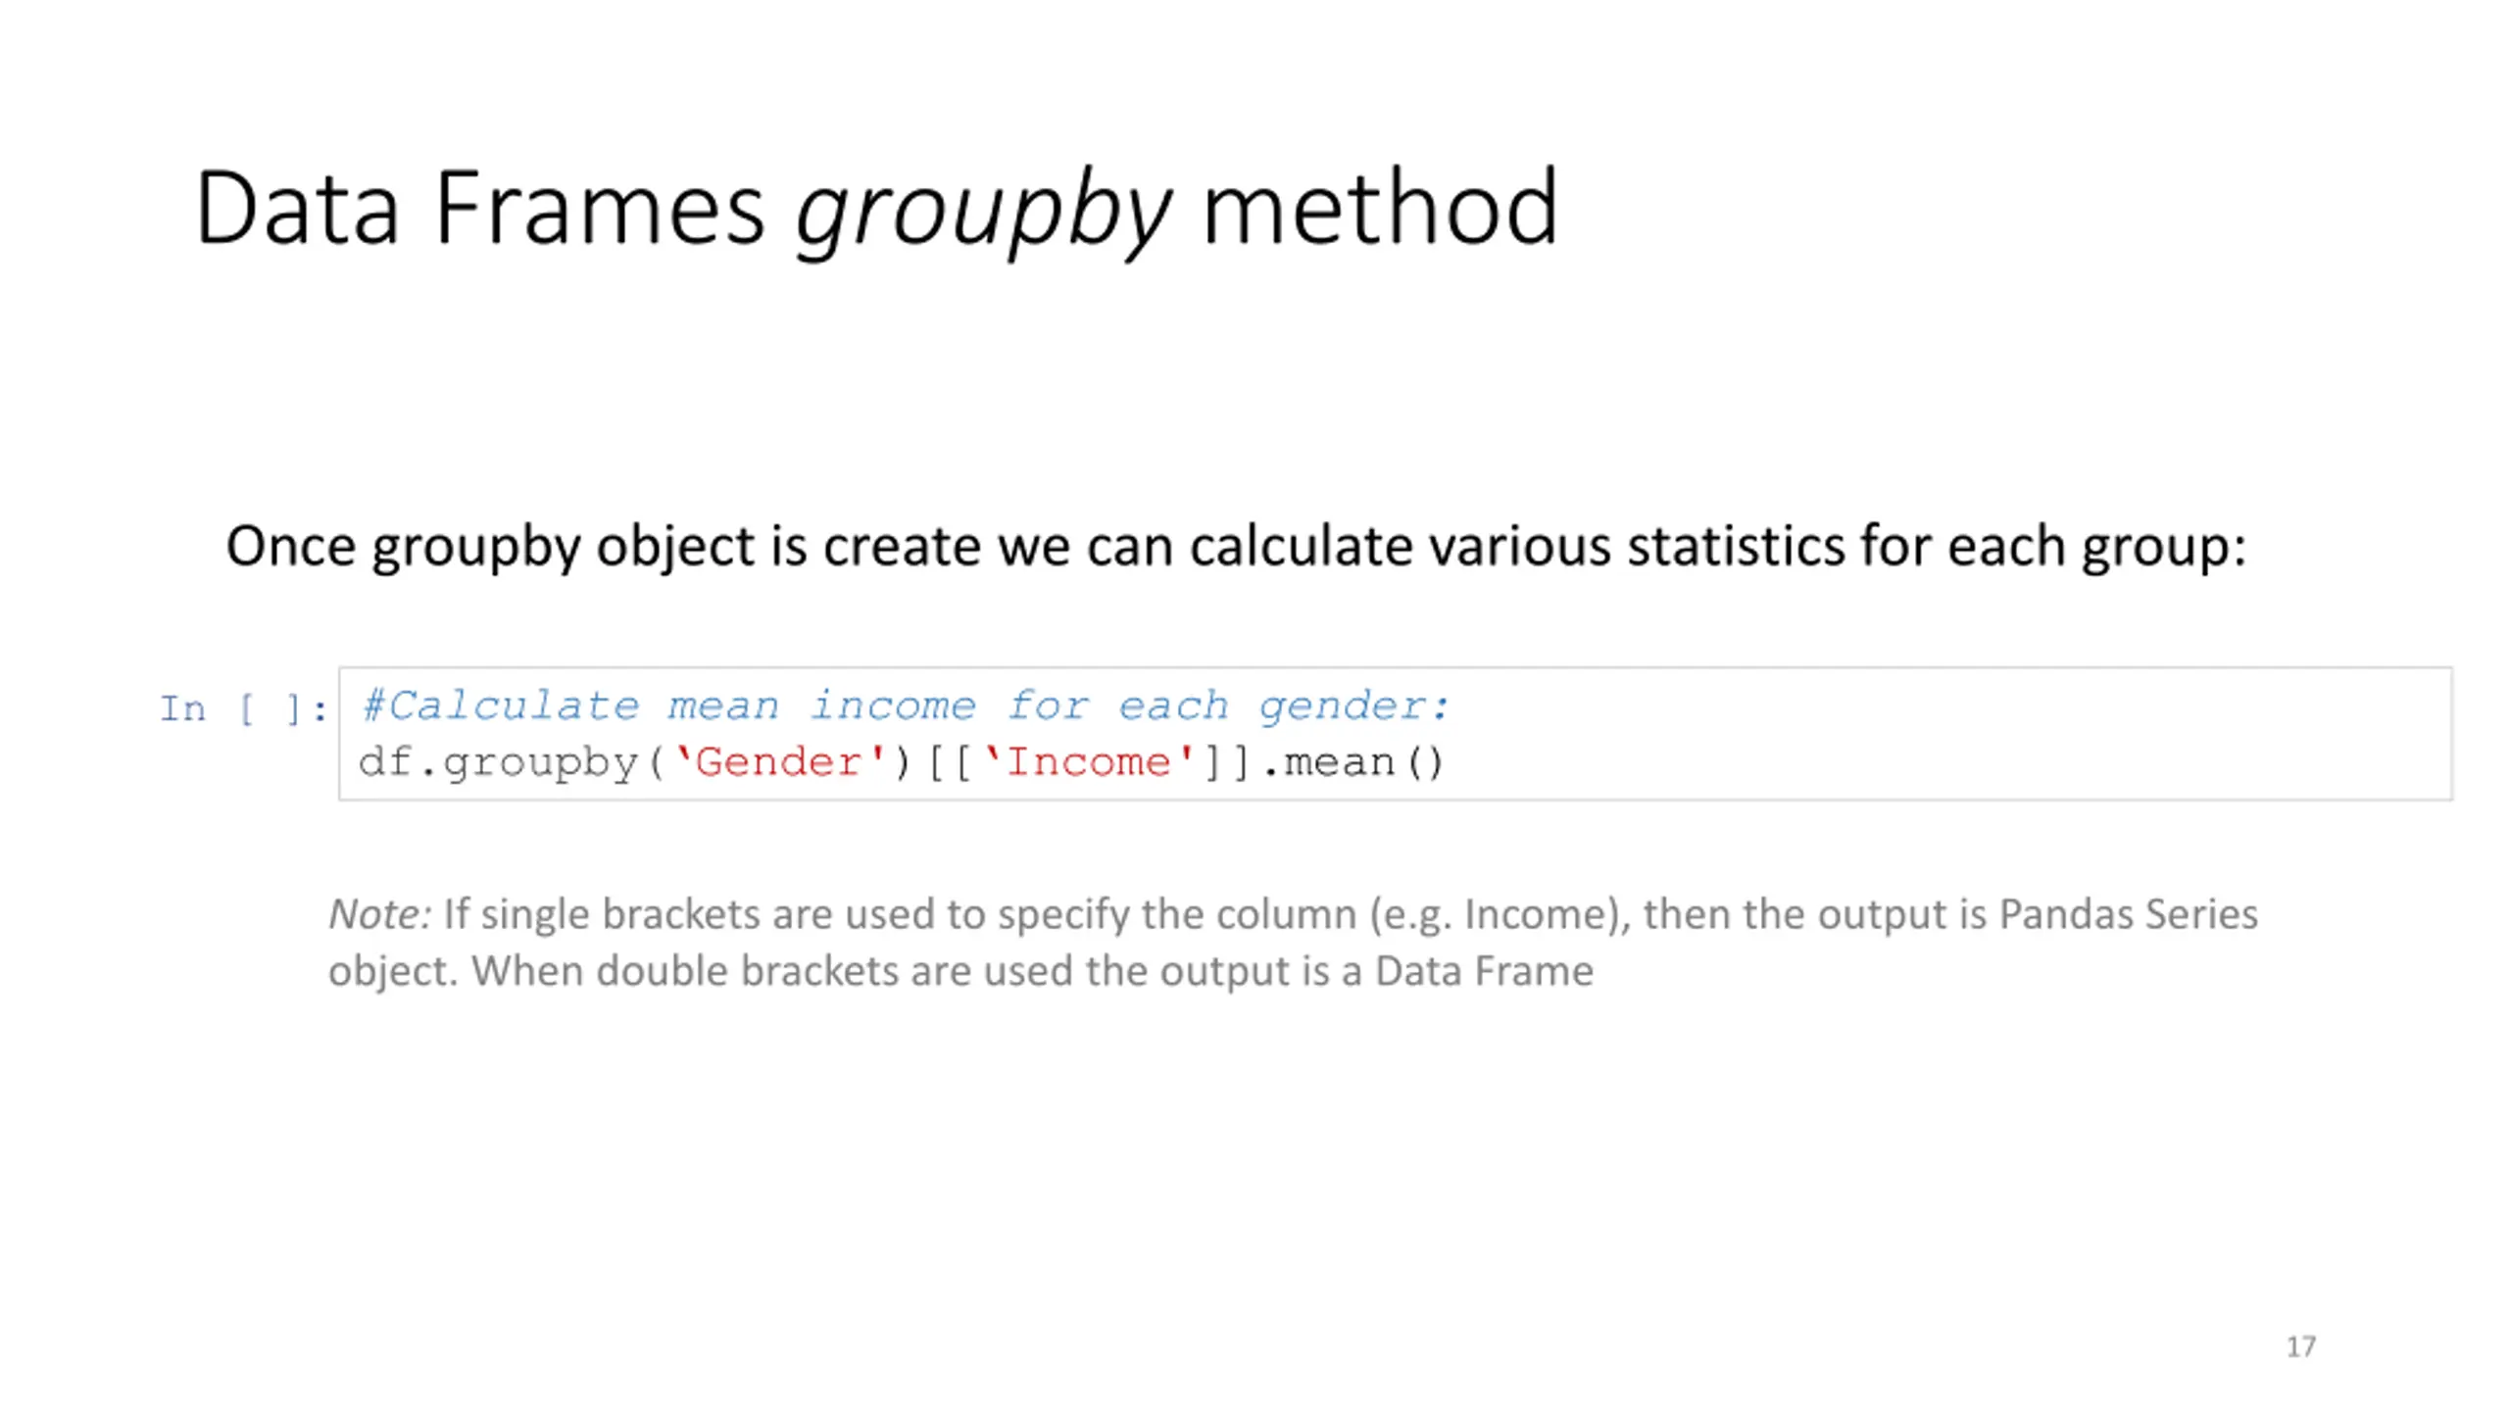Click the double brackets before 'Income'
Viewport: 2509px width, 1411px height.
(949, 762)
